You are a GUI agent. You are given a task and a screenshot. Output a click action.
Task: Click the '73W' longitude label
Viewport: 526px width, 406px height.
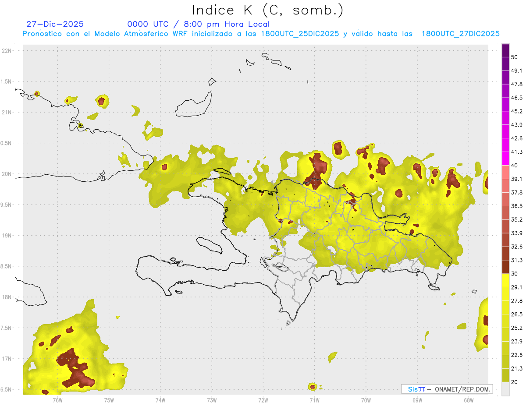(x=212, y=400)
